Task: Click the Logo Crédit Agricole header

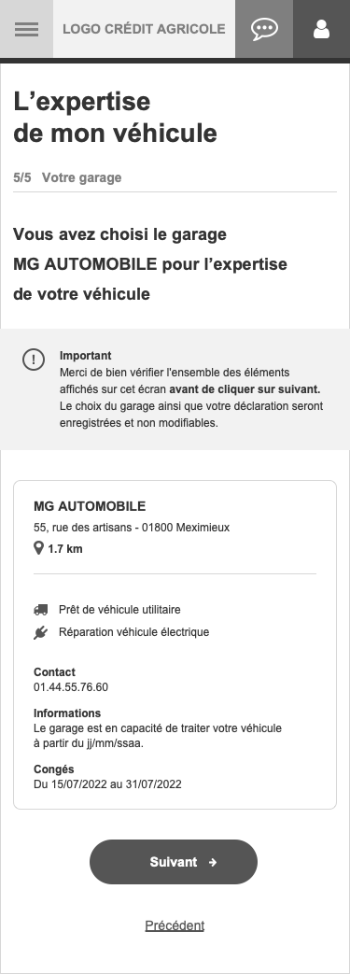Action: coord(144,29)
